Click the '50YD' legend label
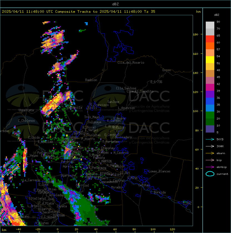The width and height of the screenshot is (231, 233). 220,139
